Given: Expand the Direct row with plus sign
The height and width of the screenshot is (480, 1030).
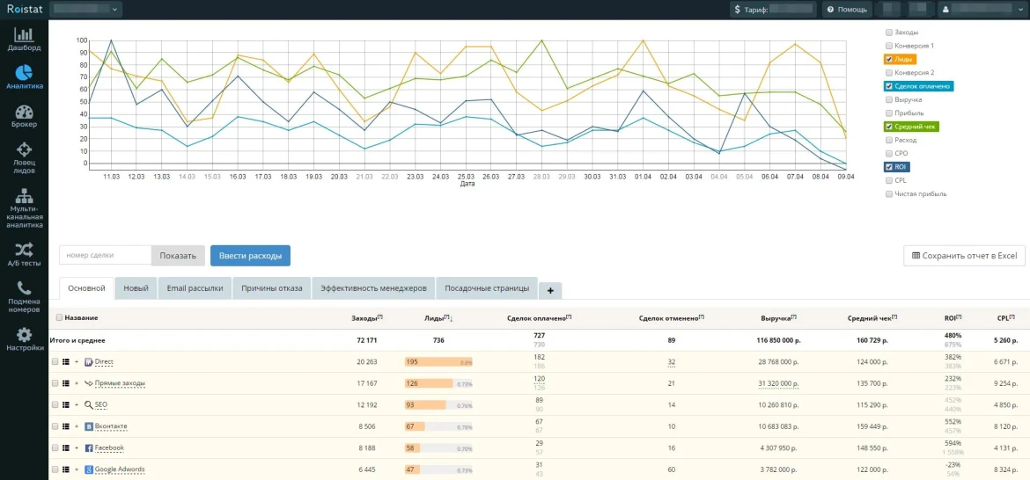Looking at the screenshot, I should [x=77, y=362].
